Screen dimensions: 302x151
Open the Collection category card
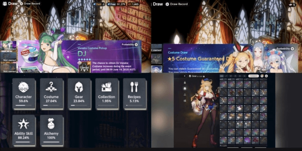pyautogui.click(x=106, y=93)
